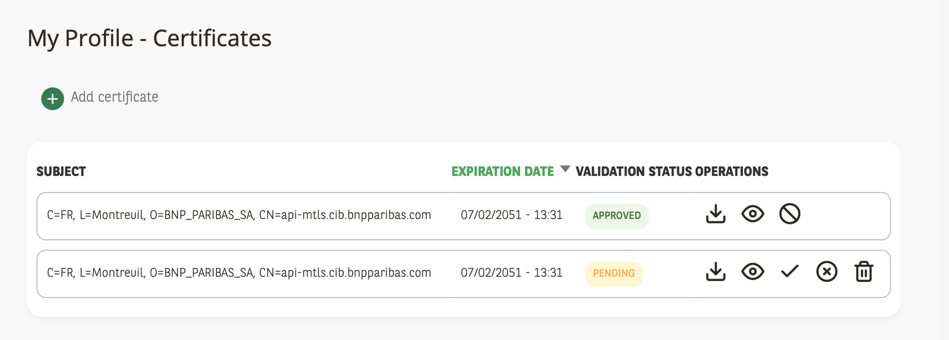This screenshot has width=949, height=340.
Task: Click the pending certificate's expiration date
Action: [x=511, y=273]
